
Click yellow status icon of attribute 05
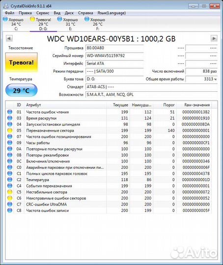tap(10, 131)
